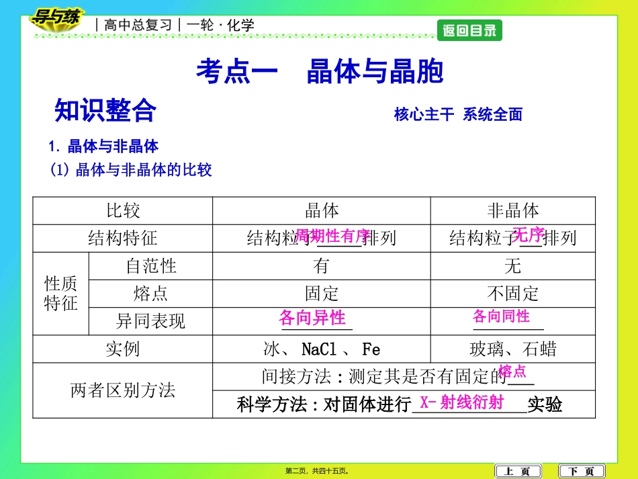
Task: Click the 晶体 column header
Action: 322,211
